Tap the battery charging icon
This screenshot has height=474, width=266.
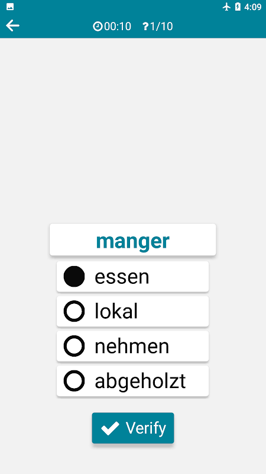pos(238,7)
